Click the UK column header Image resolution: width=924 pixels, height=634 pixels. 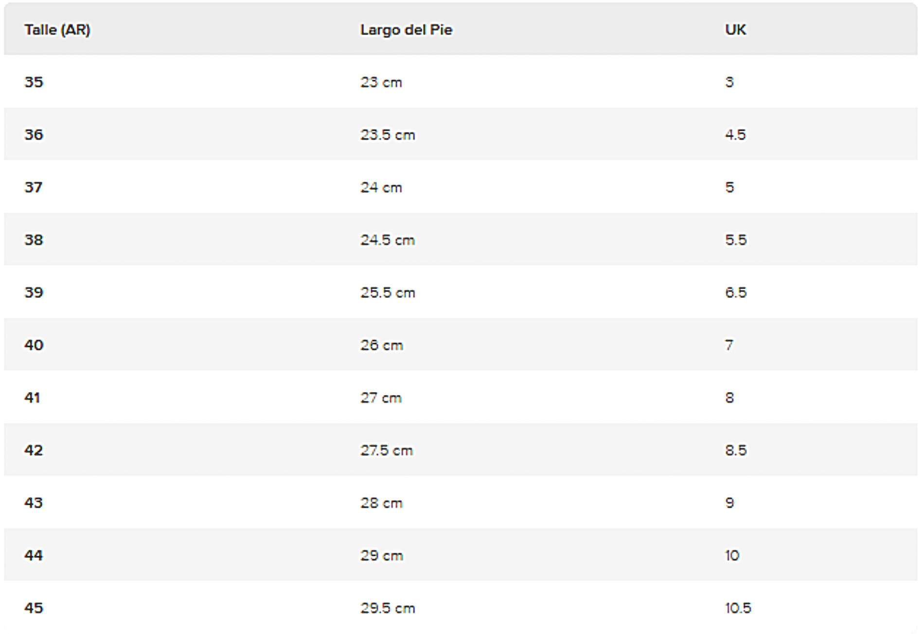pyautogui.click(x=735, y=30)
